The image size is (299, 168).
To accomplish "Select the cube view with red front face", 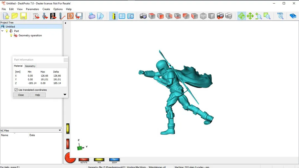I will tap(160, 16).
